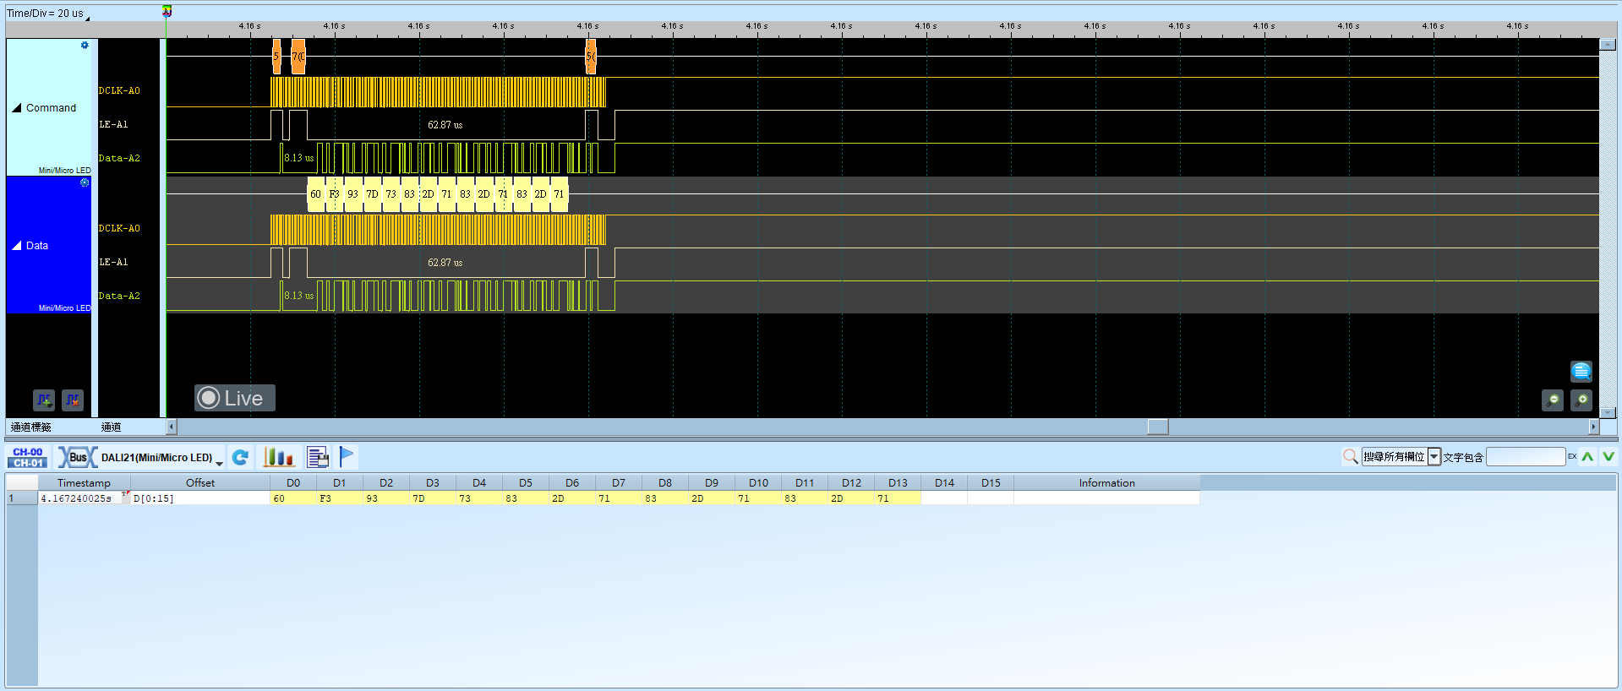Open the search field scope dropdown
Viewport: 1622px width, 691px height.
click(1434, 457)
